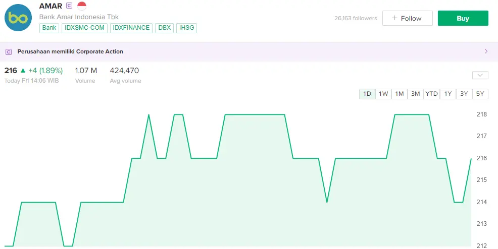The height and width of the screenshot is (249, 498).
Task: Click the Bank Amar logo icon
Action: (18, 18)
